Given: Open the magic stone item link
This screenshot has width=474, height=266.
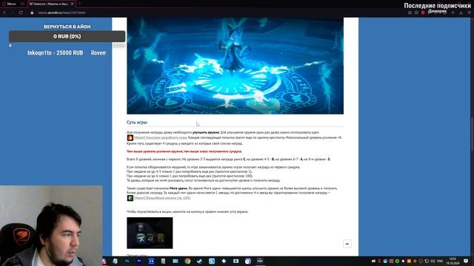Looking at the screenshot, I should 162,198.
